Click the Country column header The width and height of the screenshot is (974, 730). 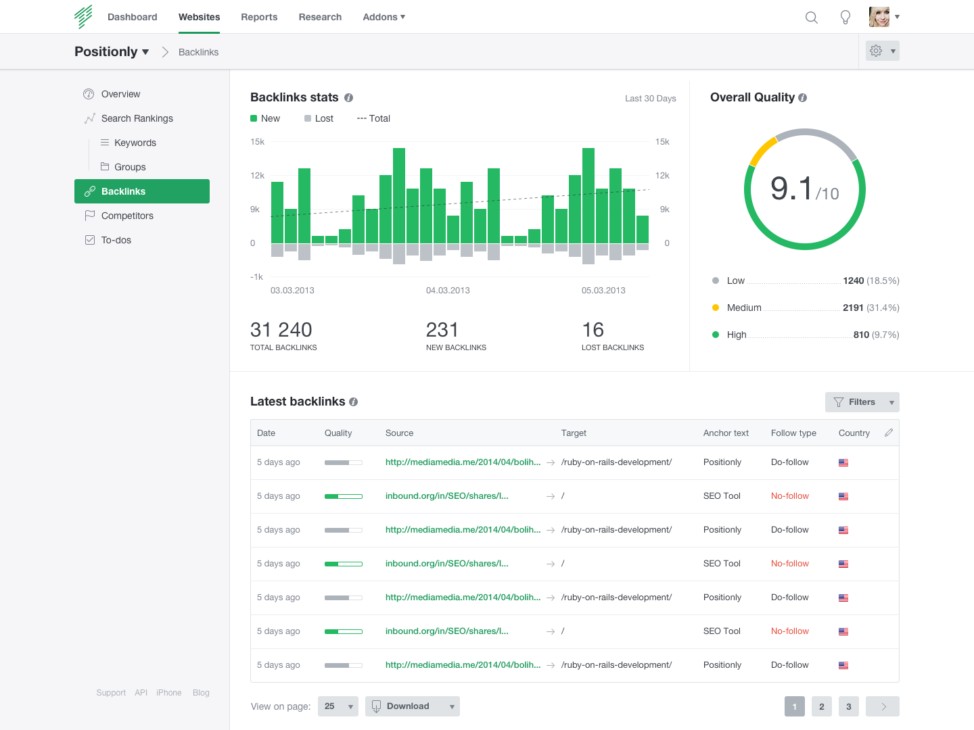click(854, 433)
